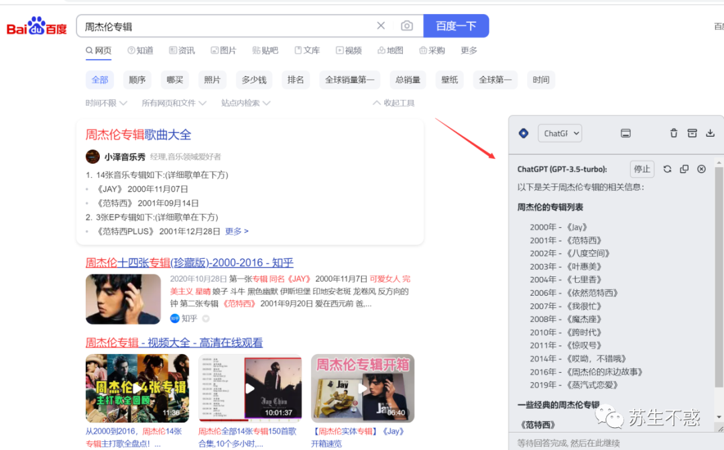724x450 pixels.
Task: Expand the 时间不限 dropdown
Action: [106, 103]
